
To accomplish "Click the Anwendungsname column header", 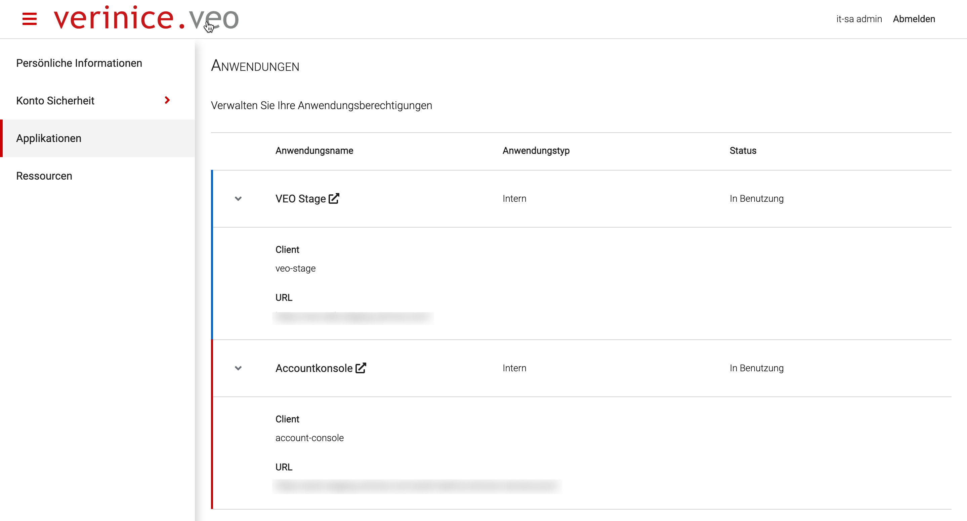I will tap(314, 150).
